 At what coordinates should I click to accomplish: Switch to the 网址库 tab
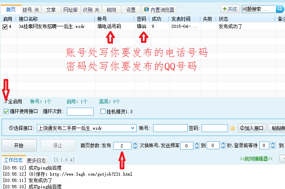70,10
